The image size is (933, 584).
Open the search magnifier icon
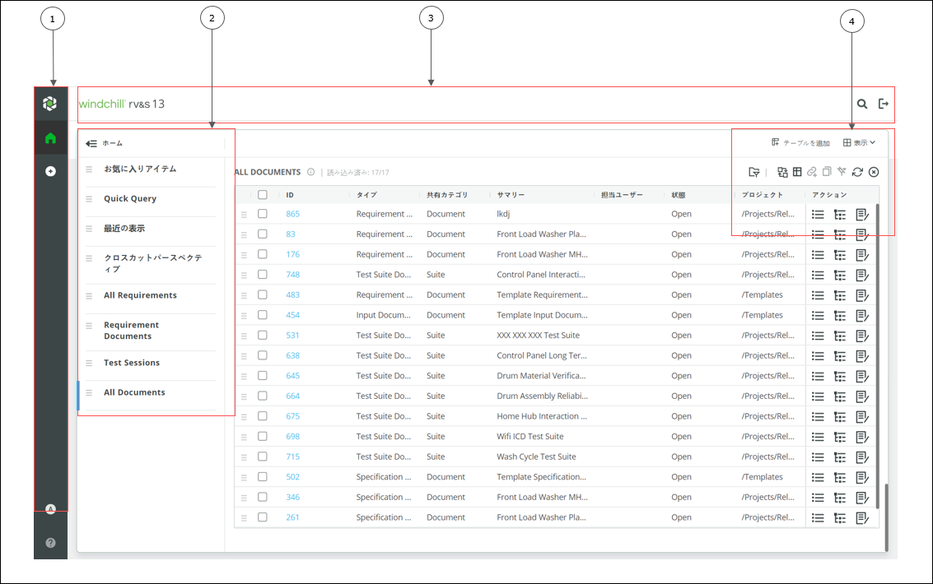pyautogui.click(x=861, y=104)
